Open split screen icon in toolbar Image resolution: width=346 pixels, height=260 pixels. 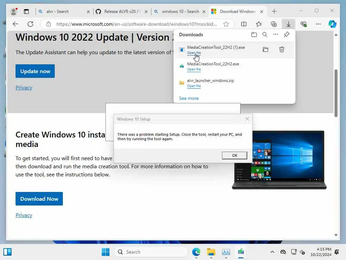point(244,24)
